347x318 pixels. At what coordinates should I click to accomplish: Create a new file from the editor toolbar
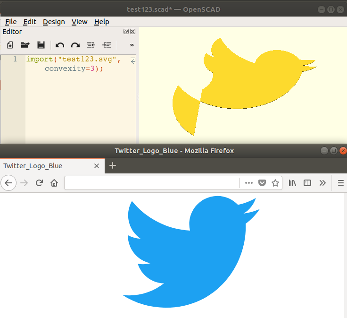pyautogui.click(x=10, y=45)
